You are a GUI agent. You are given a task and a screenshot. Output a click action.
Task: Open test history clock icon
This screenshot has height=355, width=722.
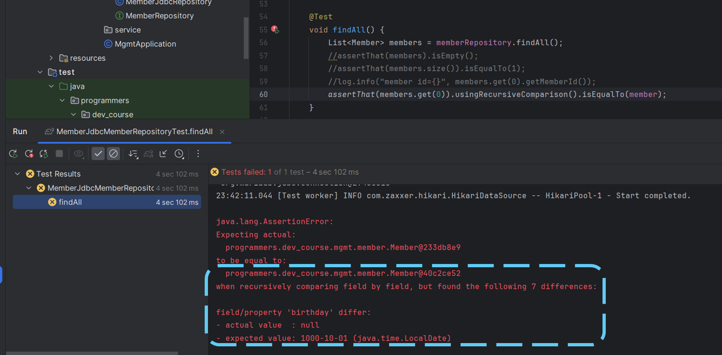click(x=179, y=154)
